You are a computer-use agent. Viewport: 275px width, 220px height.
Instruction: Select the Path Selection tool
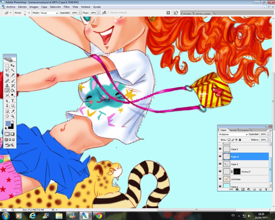[x=7, y=101]
